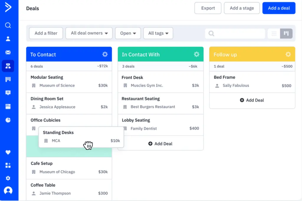Open Campaigns via the envelope icon
Viewport: 302px width, 201px height.
click(8, 52)
